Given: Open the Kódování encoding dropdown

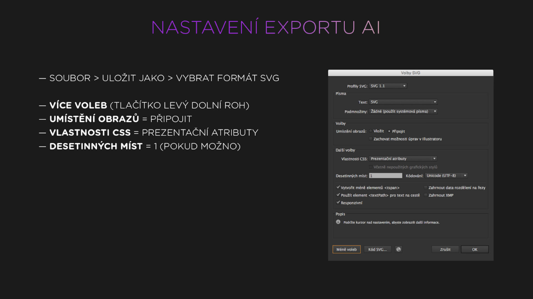Looking at the screenshot, I should pyautogui.click(x=446, y=176).
